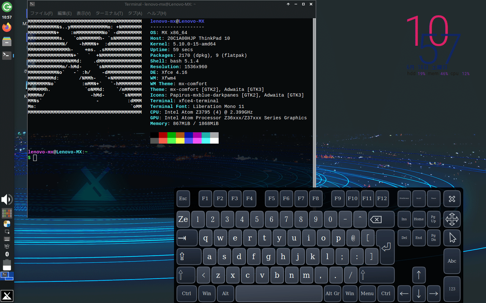
Task: Open the タブ(A) menu
Action: pos(135,13)
